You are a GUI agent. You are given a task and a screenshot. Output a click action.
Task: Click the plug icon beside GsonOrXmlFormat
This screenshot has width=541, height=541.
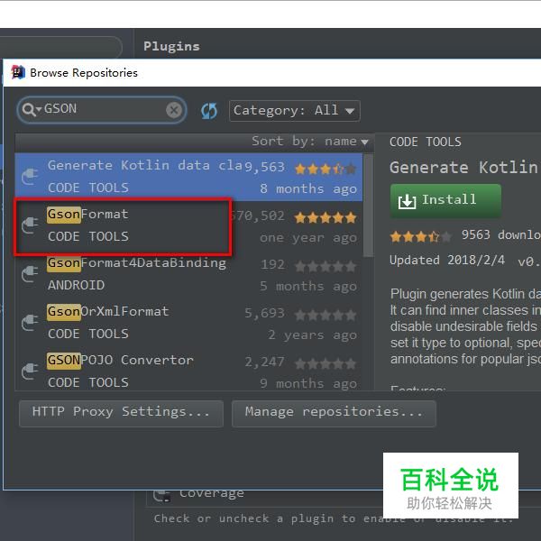click(x=30, y=323)
